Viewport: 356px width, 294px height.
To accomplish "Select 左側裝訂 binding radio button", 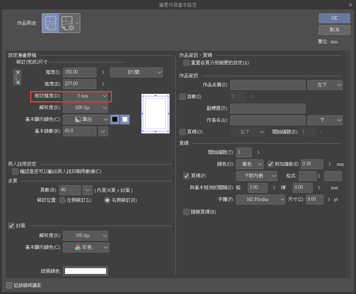I will click(62, 200).
